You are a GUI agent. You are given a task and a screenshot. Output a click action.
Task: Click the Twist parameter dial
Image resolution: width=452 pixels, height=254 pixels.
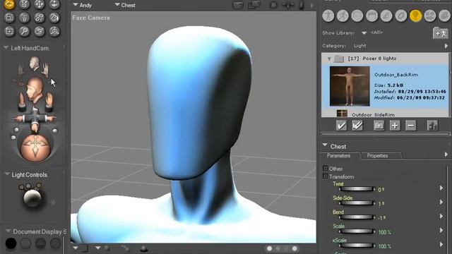(357, 189)
